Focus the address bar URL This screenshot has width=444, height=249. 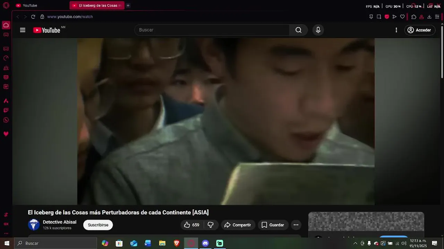(x=70, y=17)
